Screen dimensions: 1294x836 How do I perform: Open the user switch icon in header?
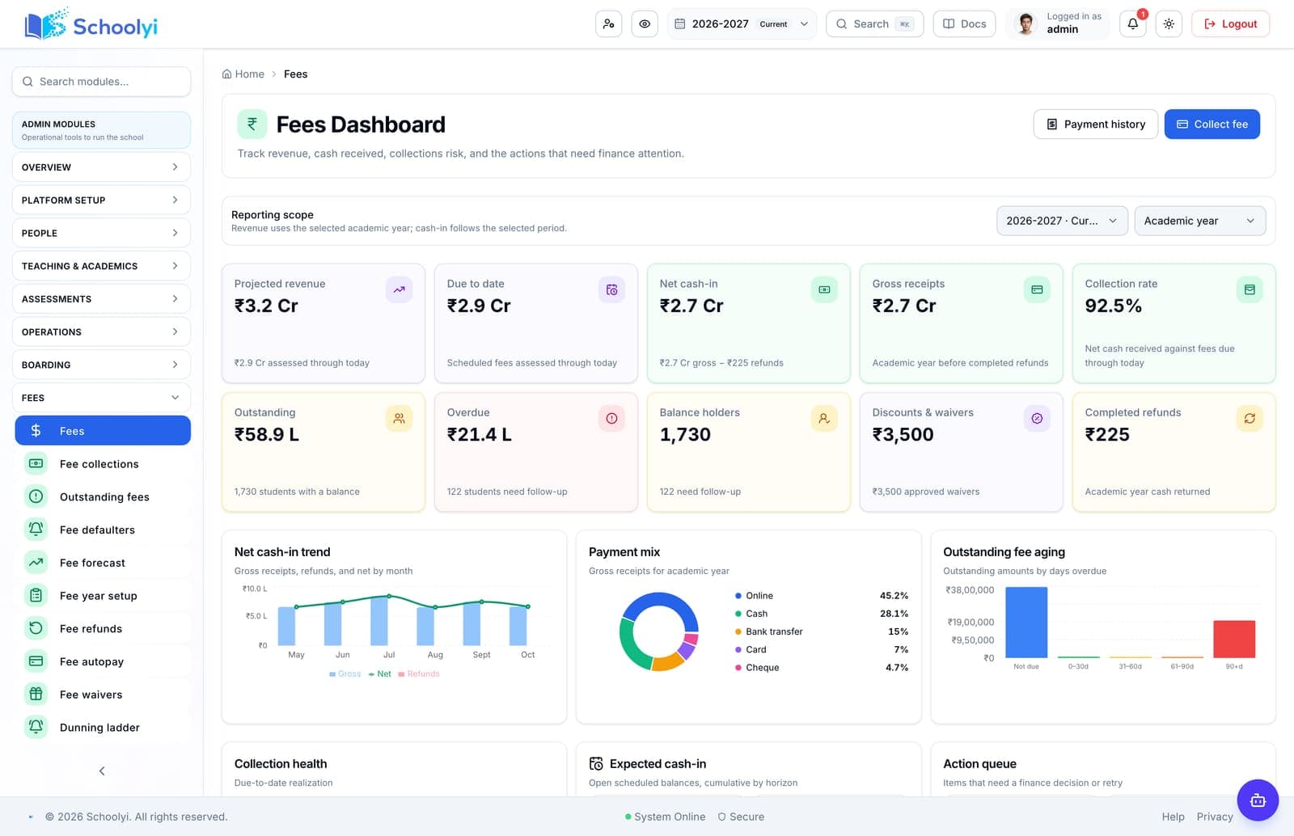point(608,24)
